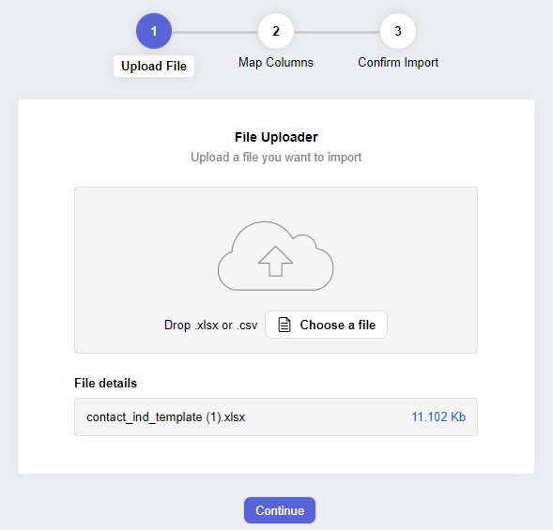Switch to the Map Columns step label
The width and height of the screenshot is (553, 530).
point(276,62)
